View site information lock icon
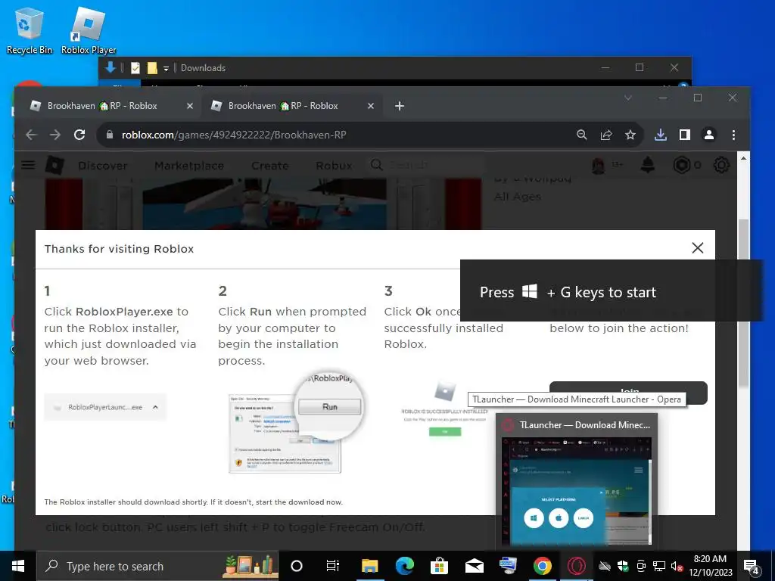 click(110, 135)
